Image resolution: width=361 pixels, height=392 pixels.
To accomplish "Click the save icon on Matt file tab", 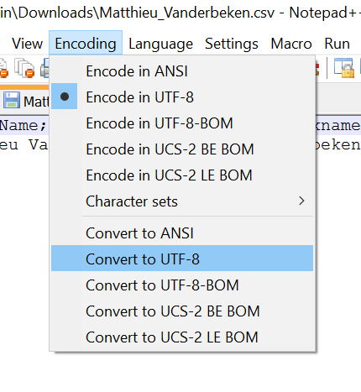I will pos(12,101).
